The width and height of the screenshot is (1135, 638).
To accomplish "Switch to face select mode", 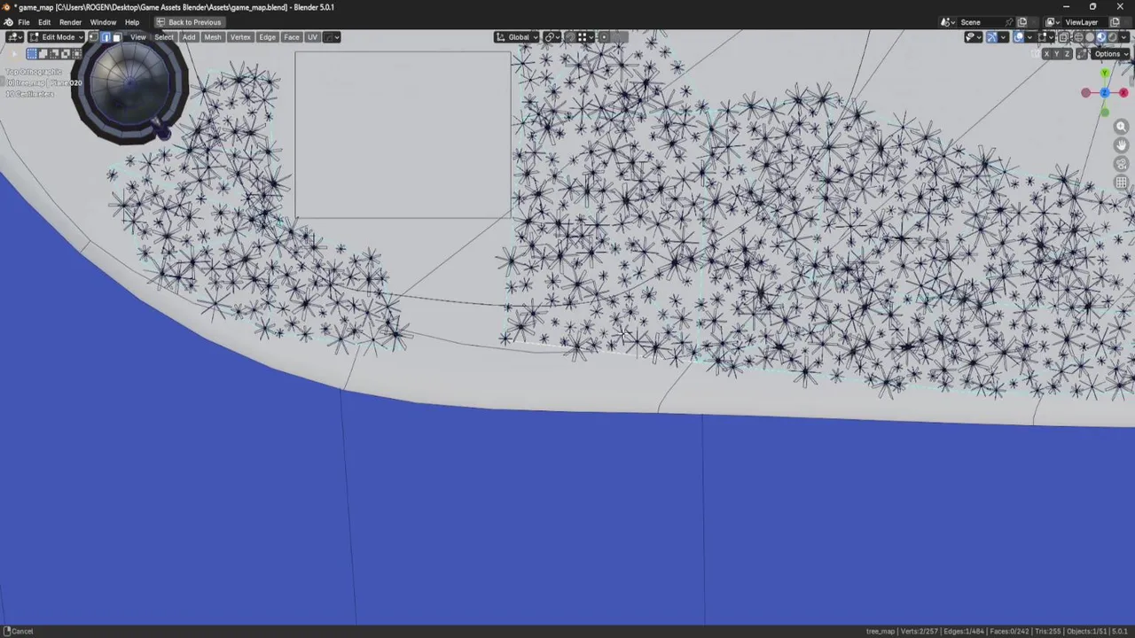I will (117, 37).
